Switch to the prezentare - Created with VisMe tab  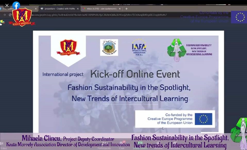click(60, 9)
